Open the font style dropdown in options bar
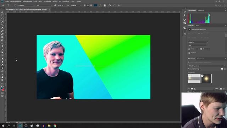The image size is (227, 128). pyautogui.click(x=44, y=5)
